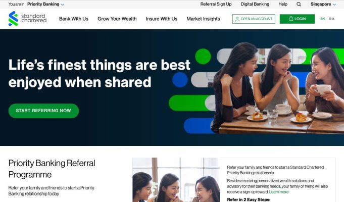
Task: Click the person icon in Open an Account
Action: tap(237, 19)
